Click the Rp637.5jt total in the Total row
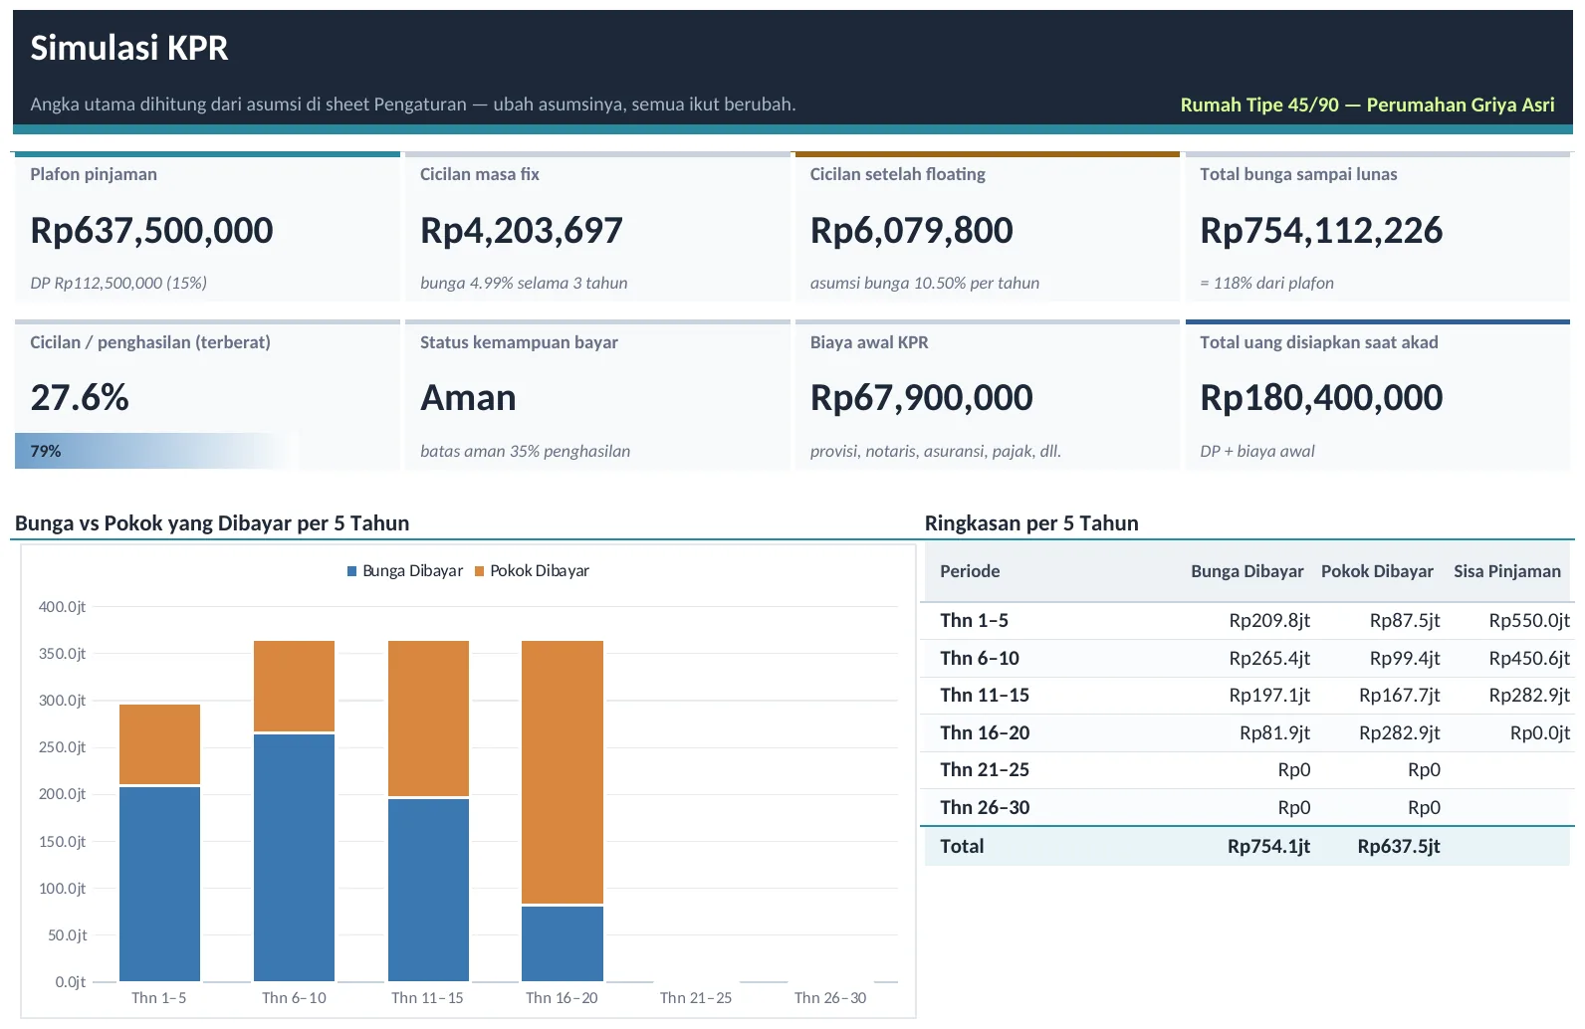The image size is (1585, 1029). pyautogui.click(x=1399, y=847)
